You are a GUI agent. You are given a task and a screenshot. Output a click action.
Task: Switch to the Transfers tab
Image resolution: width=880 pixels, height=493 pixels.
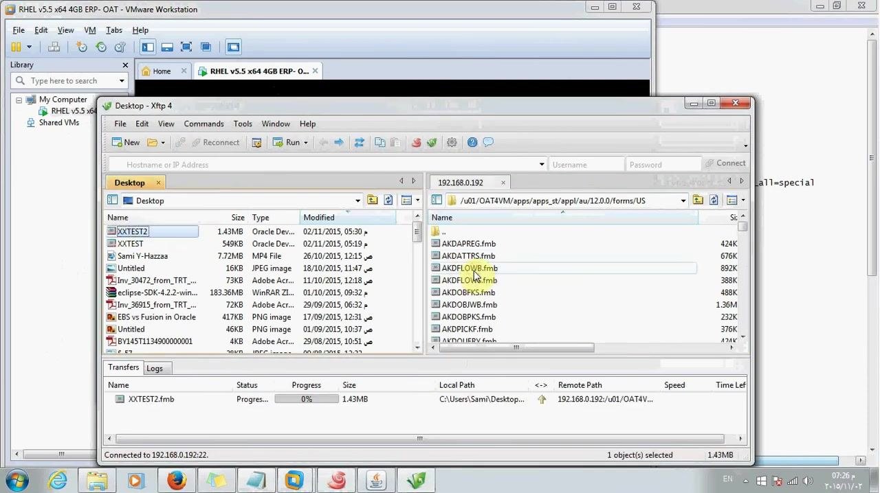pyautogui.click(x=123, y=367)
